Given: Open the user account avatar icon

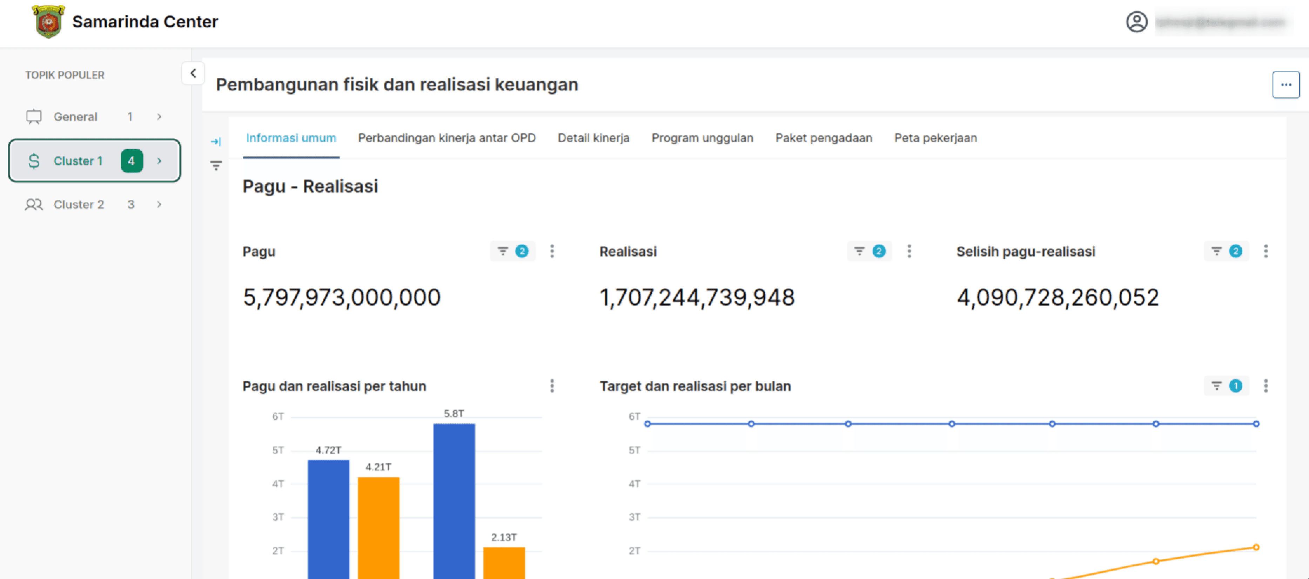Looking at the screenshot, I should click(x=1137, y=22).
